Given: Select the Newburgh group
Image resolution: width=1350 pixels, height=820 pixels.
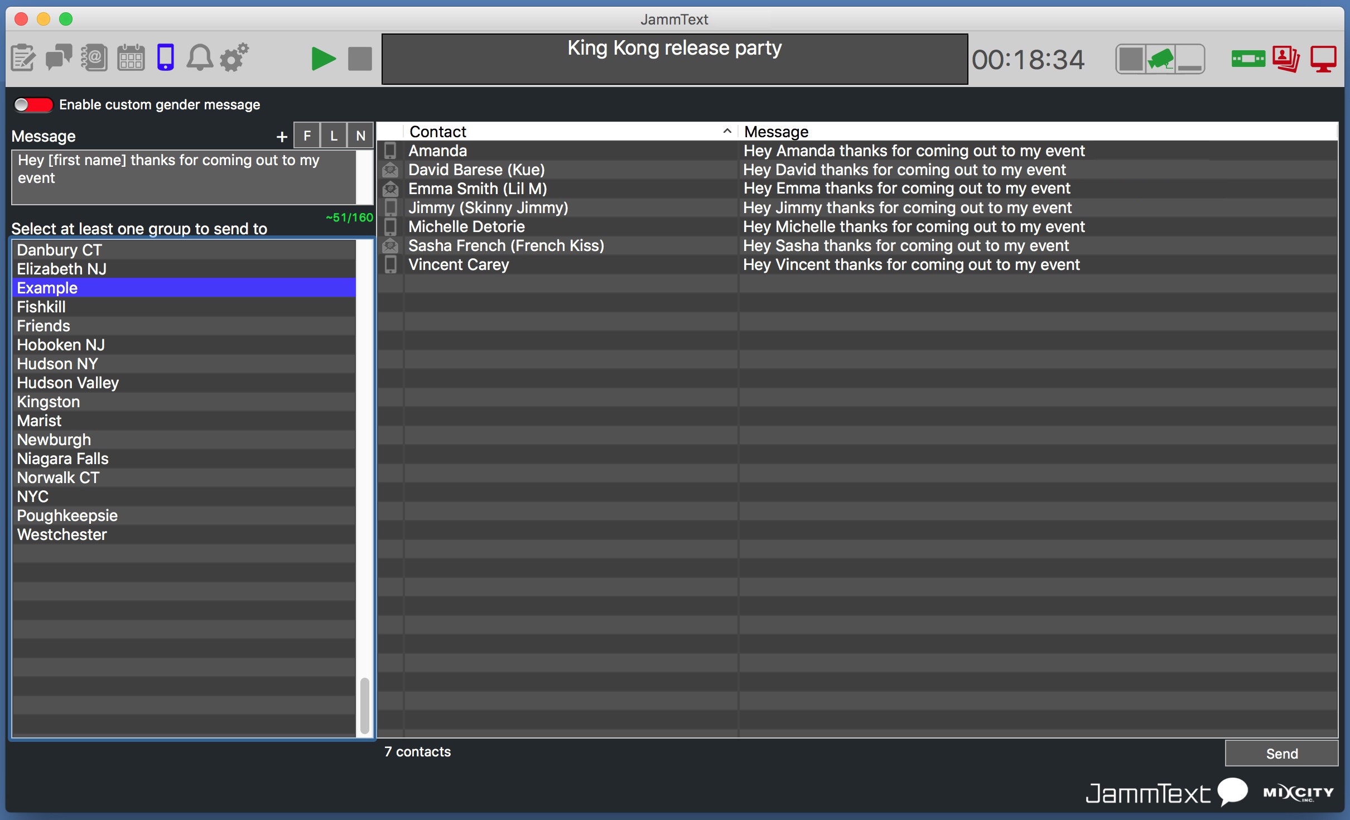Looking at the screenshot, I should pos(184,440).
